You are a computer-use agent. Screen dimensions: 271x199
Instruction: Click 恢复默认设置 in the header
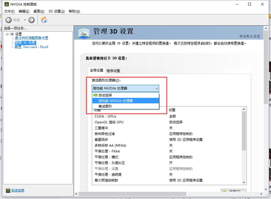(x=250, y=36)
